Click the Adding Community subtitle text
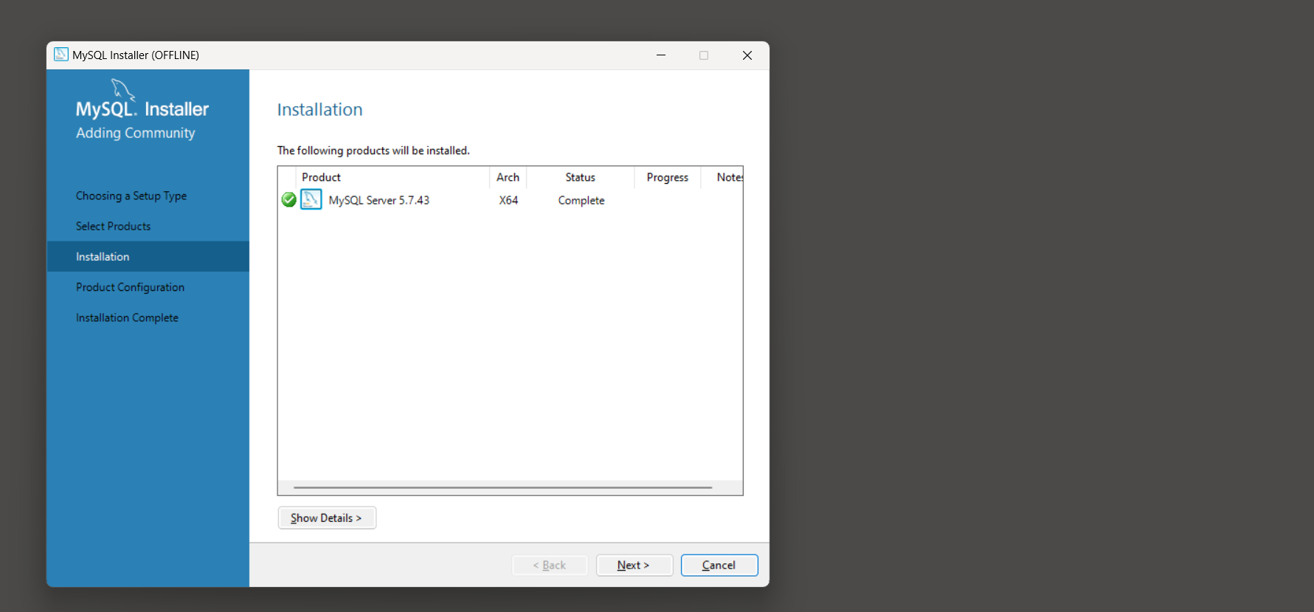This screenshot has width=1314, height=612. tap(136, 133)
